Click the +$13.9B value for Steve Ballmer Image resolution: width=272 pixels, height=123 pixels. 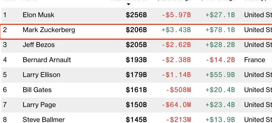click(x=220, y=120)
